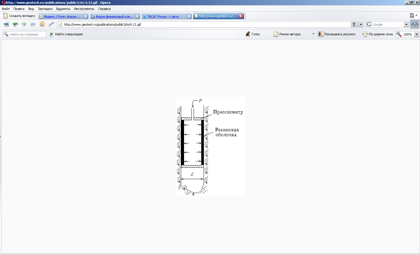Image resolution: width=420 pixels, height=255 pixels.
Task: Click the Найти на странице search field
Action: [x=24, y=34]
